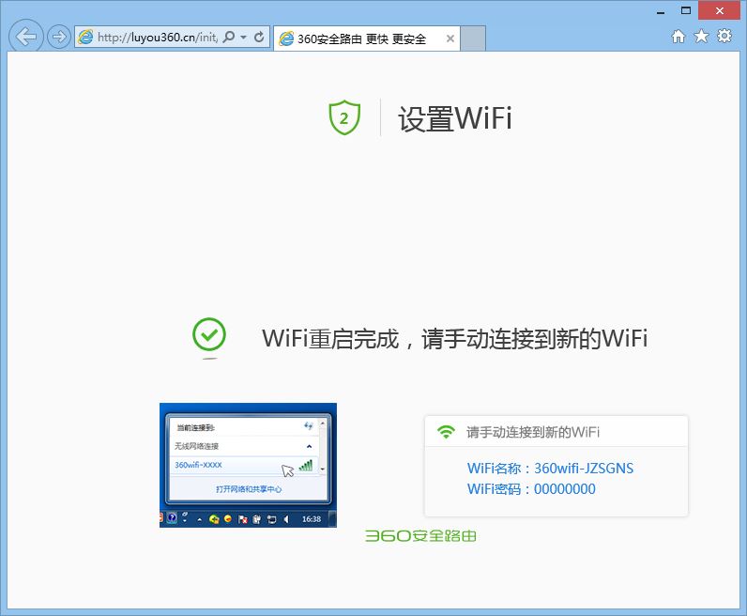Refresh the page with reload icon
This screenshot has width=747, height=616.
(259, 37)
